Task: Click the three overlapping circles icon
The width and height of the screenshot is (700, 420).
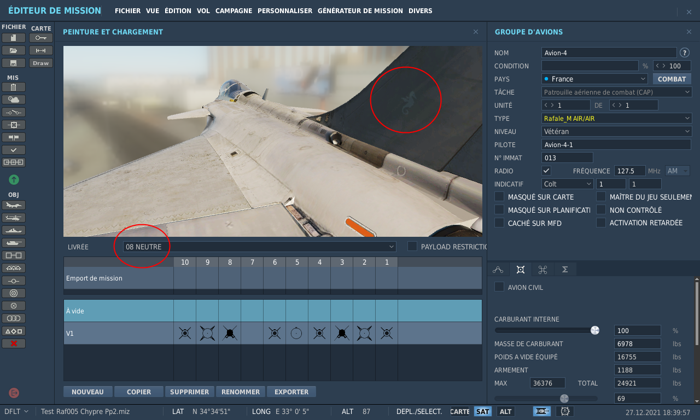Action: point(14,318)
